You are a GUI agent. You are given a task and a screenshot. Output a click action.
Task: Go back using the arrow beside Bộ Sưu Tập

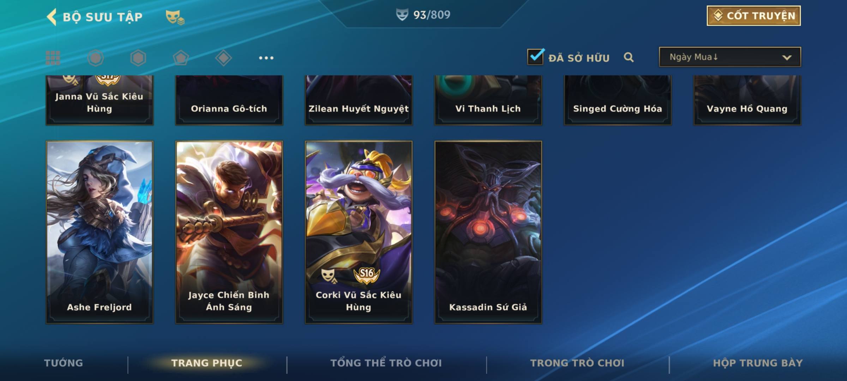(x=52, y=17)
